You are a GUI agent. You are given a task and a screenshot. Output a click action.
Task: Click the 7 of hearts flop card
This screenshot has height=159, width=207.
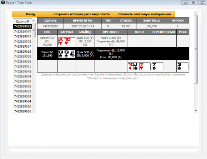coord(145,66)
